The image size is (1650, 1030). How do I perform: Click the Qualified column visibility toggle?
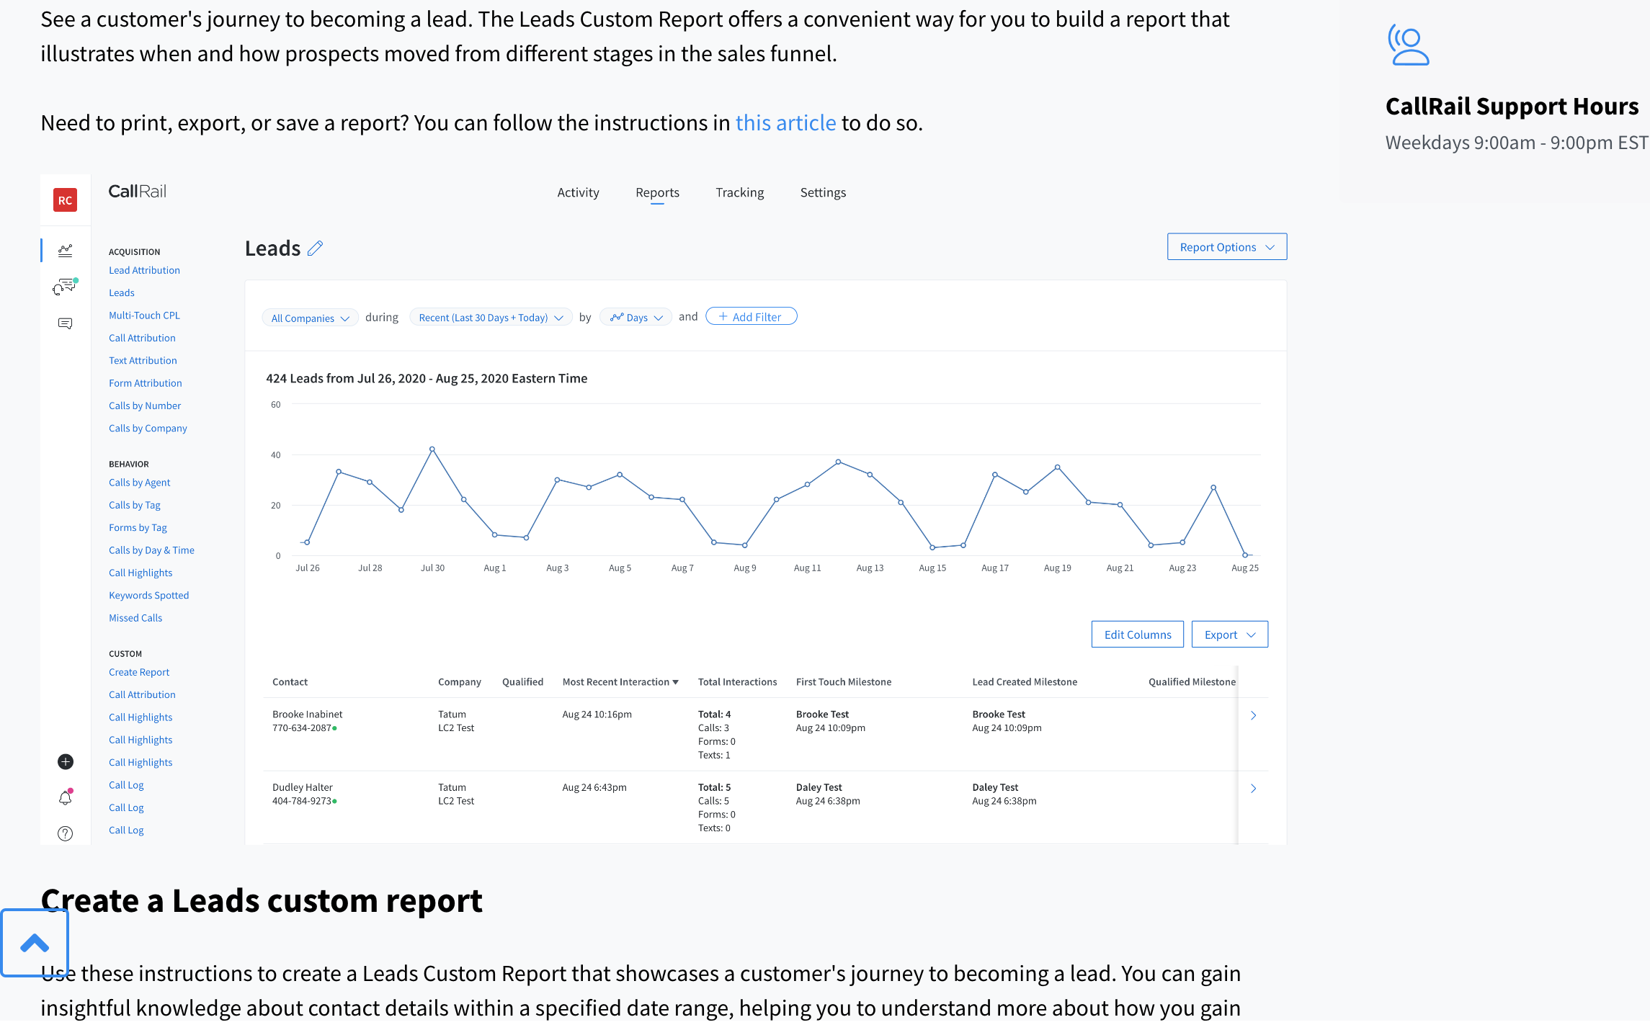524,681
